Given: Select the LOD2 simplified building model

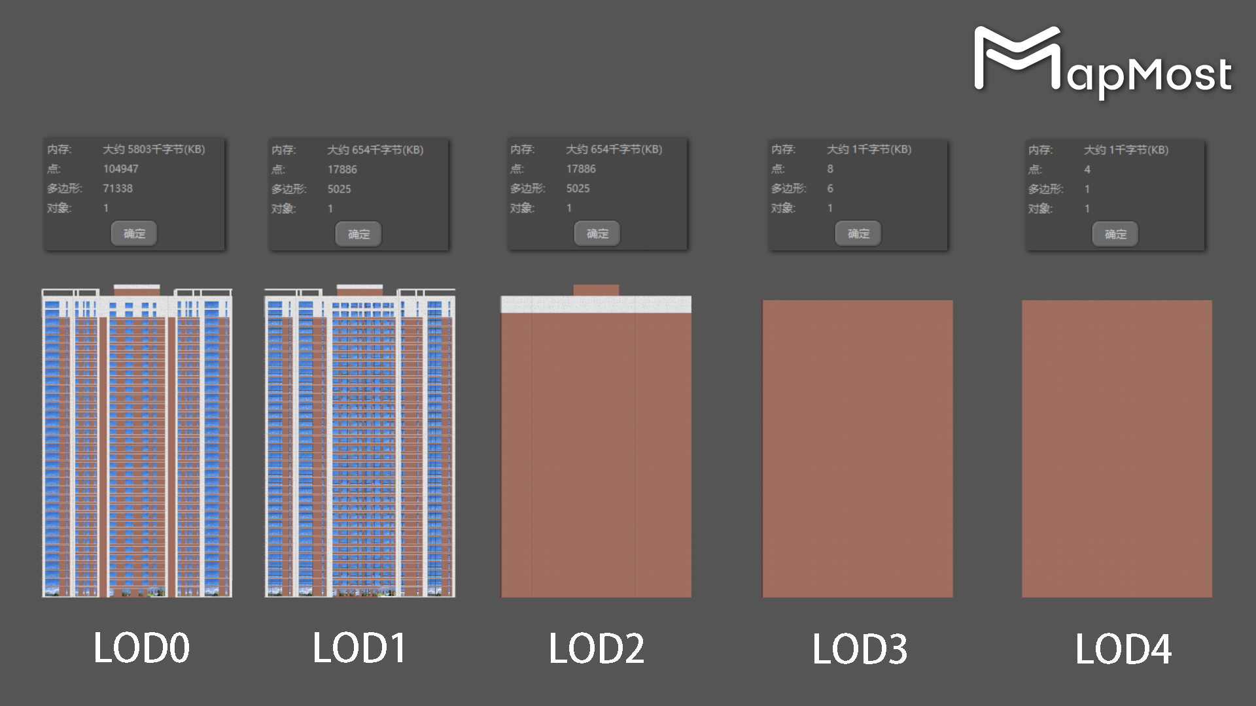Looking at the screenshot, I should 596,441.
